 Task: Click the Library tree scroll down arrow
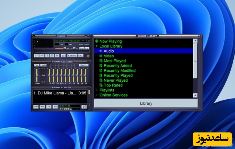(x=195, y=95)
